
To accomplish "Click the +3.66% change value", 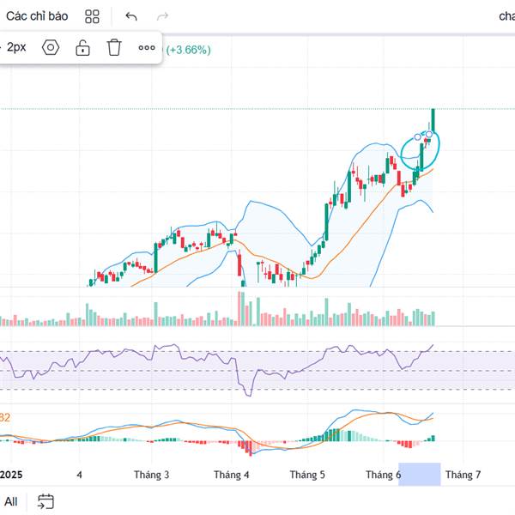I will coord(188,51).
